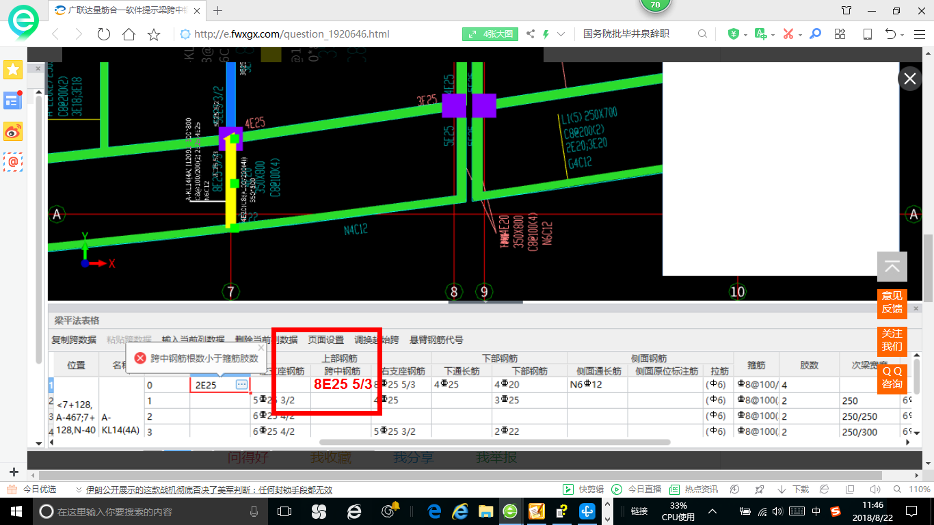Click the 4张大图 button in address bar
This screenshot has width=934, height=525.
490,34
